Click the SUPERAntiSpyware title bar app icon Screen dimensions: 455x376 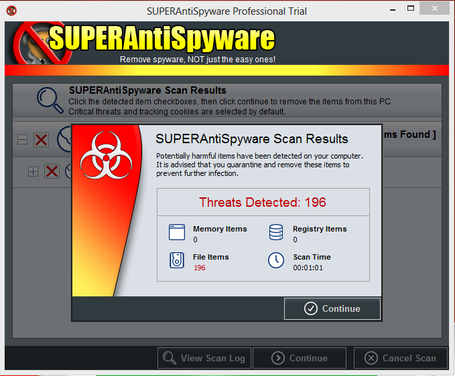point(11,11)
